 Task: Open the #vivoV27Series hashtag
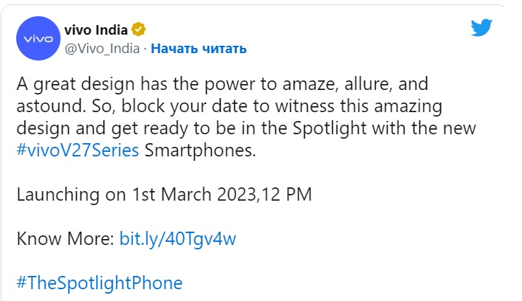(78, 151)
